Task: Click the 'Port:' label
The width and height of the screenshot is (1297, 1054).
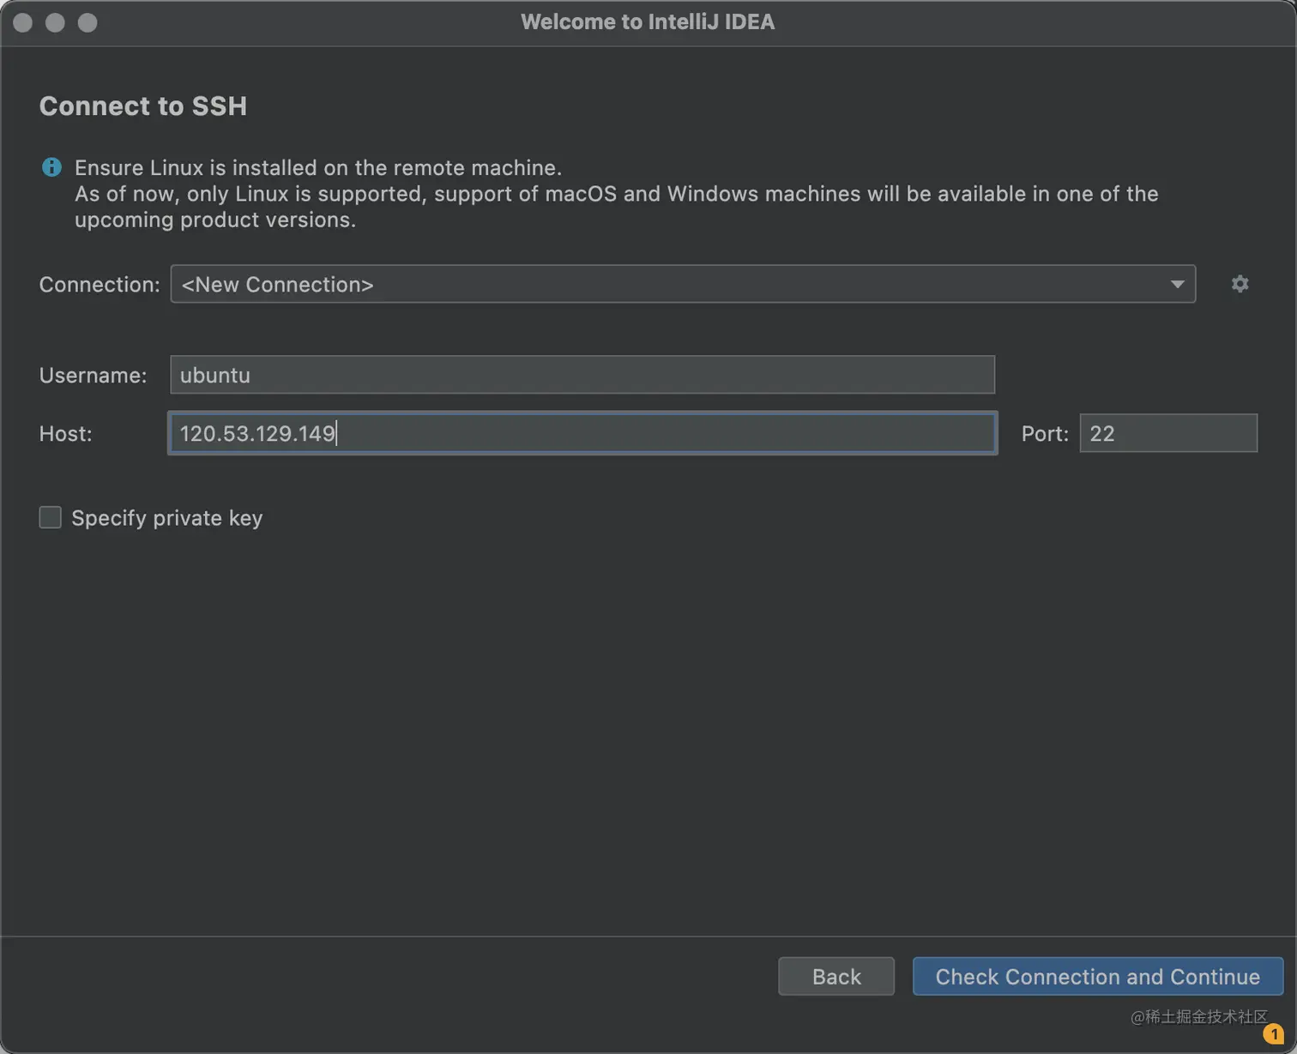Action: click(x=1045, y=434)
